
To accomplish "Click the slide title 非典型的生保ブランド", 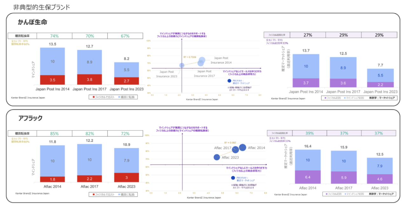I will tap(42, 7).
